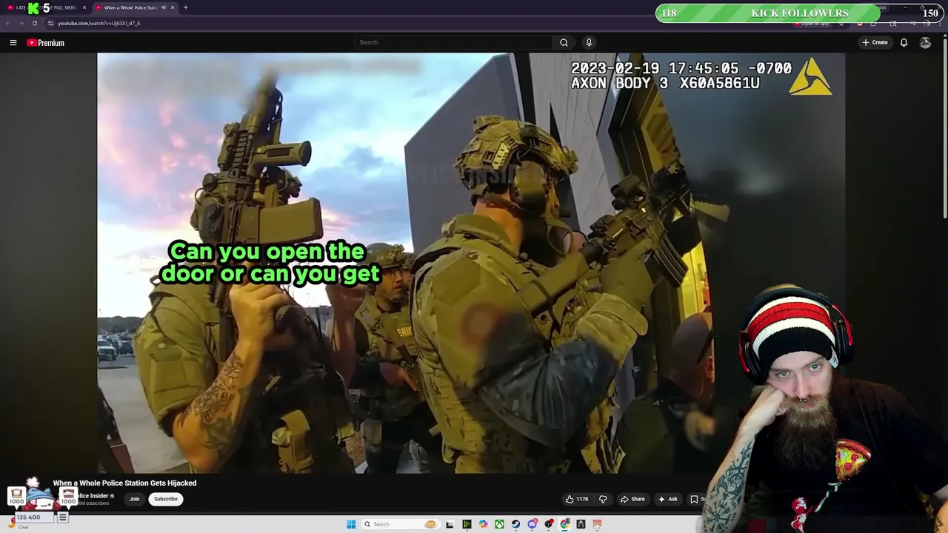
Task: Close the first 'I ATE' browser tab
Action: [84, 7]
